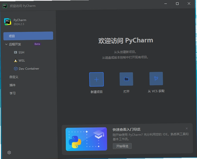Click the PyCharm icon in the title bar
This screenshot has height=159, width=197.
pyautogui.click(x=5, y=6)
